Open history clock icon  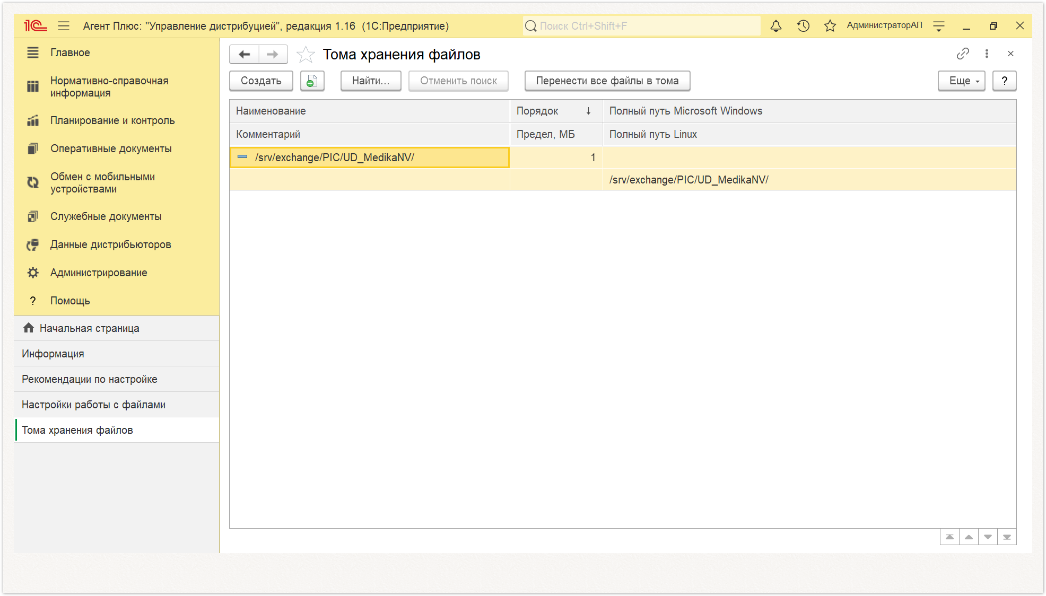point(803,25)
